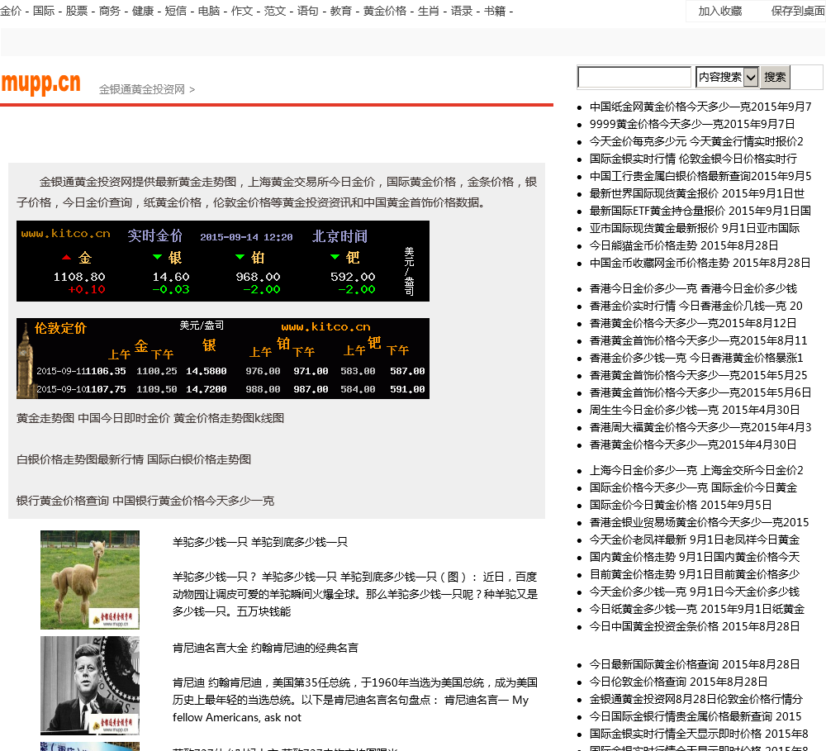
Task: Open 香港今日金价多少一克 link
Action: [693, 289]
